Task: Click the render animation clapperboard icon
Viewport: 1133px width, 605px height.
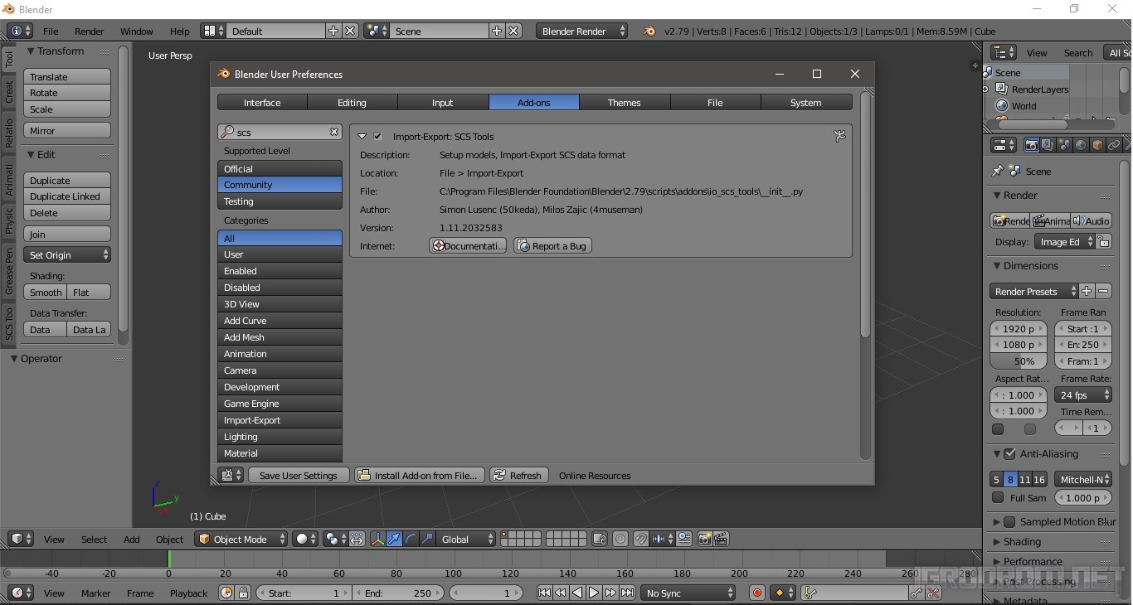Action: [718, 539]
